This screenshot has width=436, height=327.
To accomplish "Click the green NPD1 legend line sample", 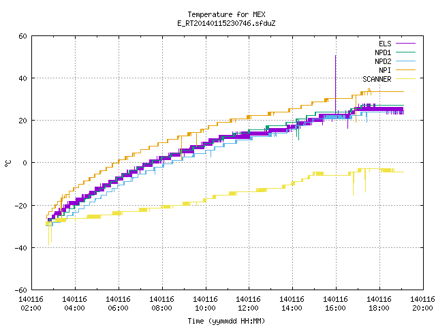I will pos(405,52).
